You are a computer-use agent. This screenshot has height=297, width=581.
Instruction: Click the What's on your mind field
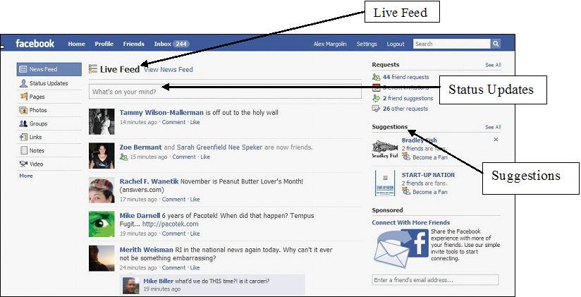[x=225, y=91]
